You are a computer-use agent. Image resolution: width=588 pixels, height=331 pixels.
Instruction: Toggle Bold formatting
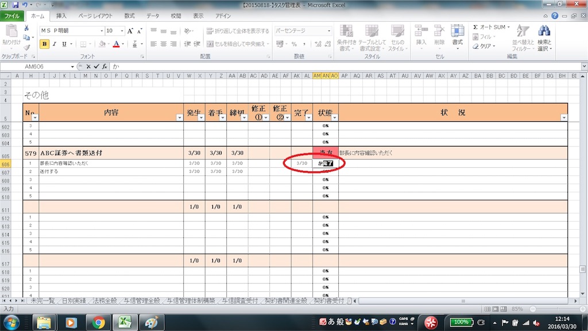click(44, 44)
